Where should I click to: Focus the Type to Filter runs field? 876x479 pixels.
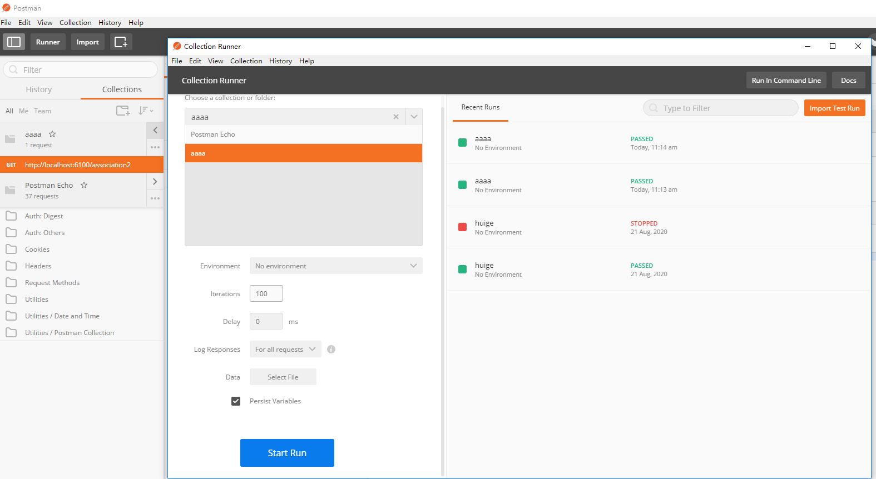(721, 108)
